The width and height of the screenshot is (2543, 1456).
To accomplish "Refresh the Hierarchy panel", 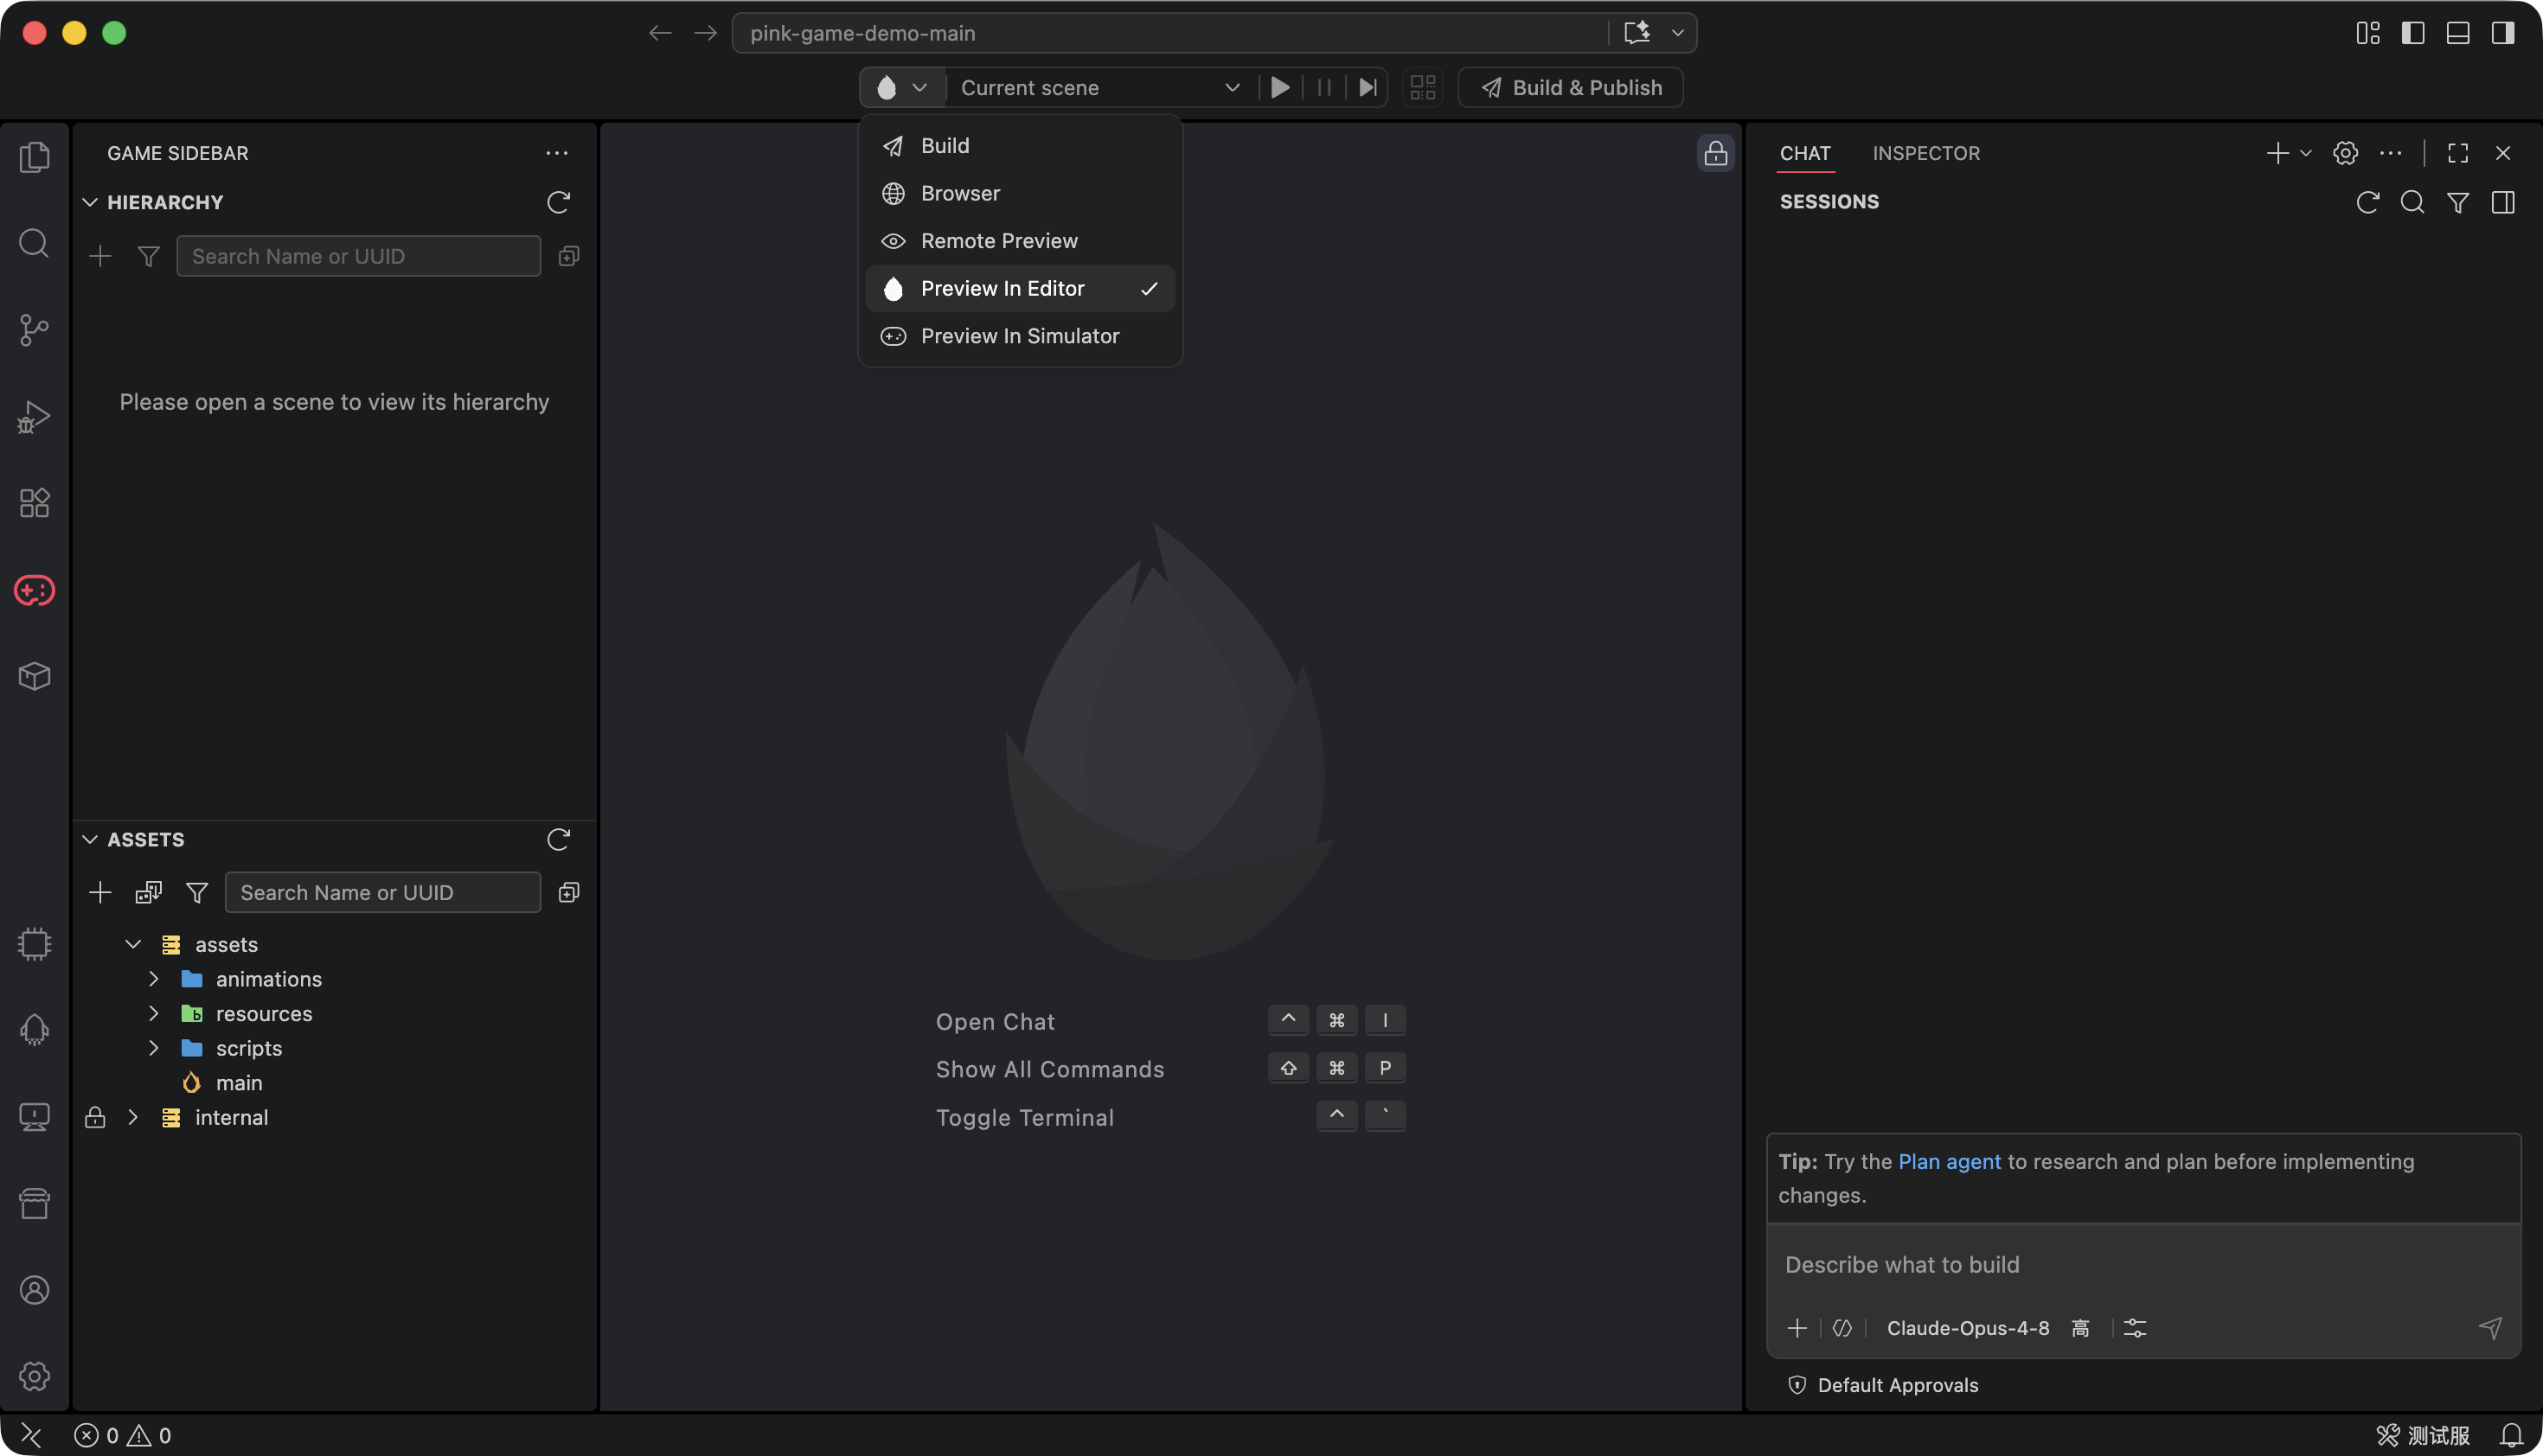I will coord(558,202).
